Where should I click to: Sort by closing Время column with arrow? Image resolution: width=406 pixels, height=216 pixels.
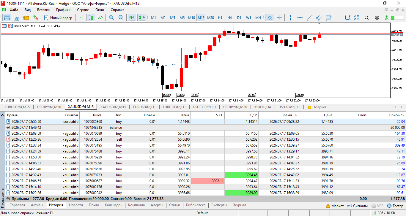pos(279,115)
